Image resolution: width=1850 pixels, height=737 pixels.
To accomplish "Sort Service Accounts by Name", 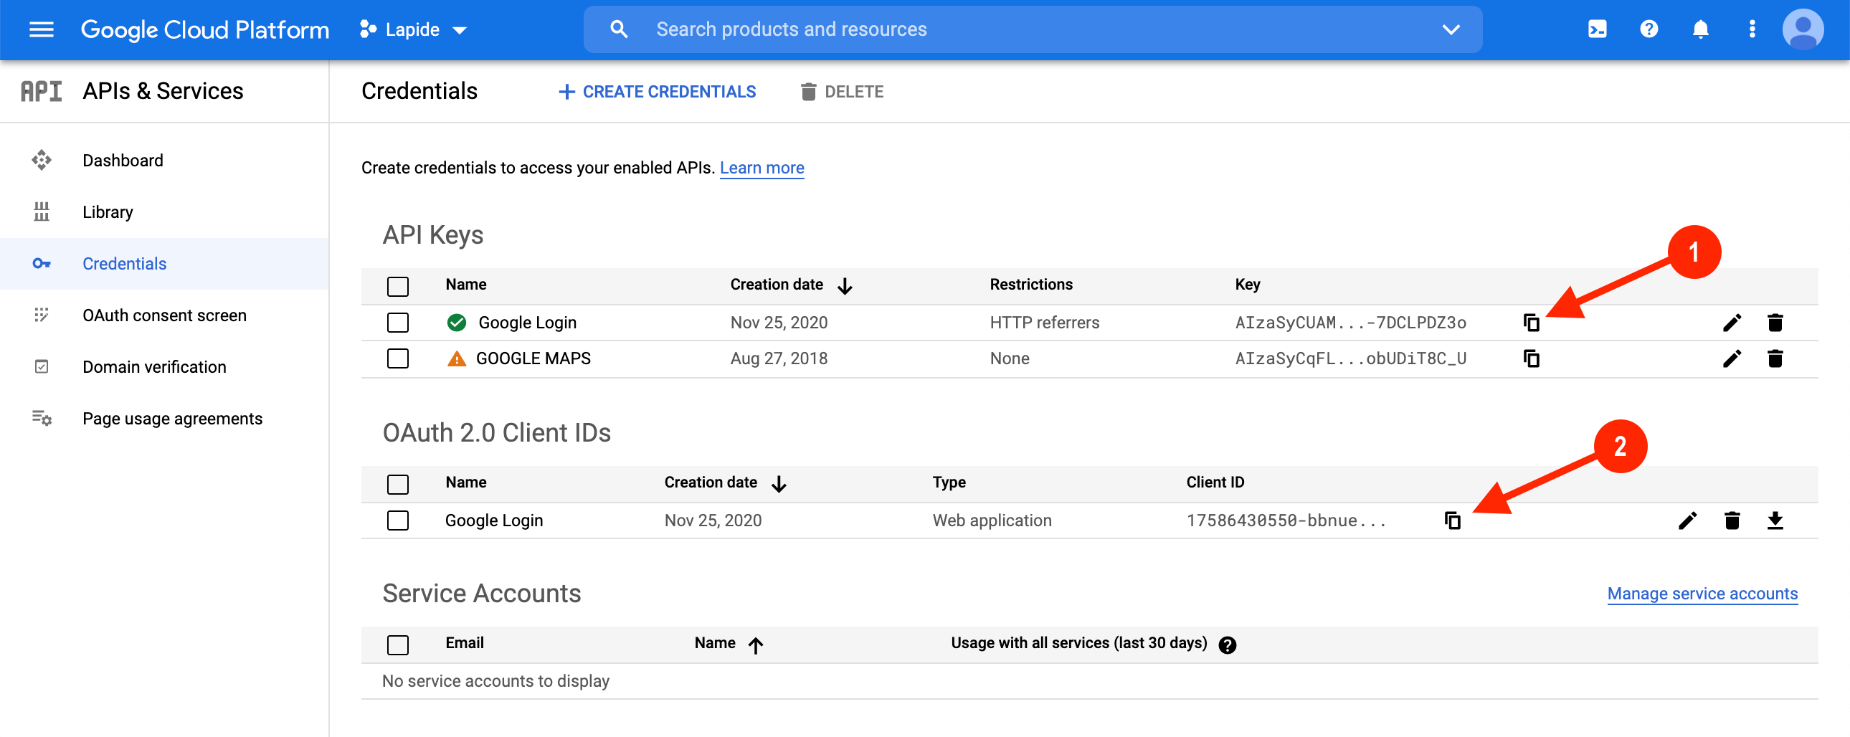I will click(x=729, y=644).
